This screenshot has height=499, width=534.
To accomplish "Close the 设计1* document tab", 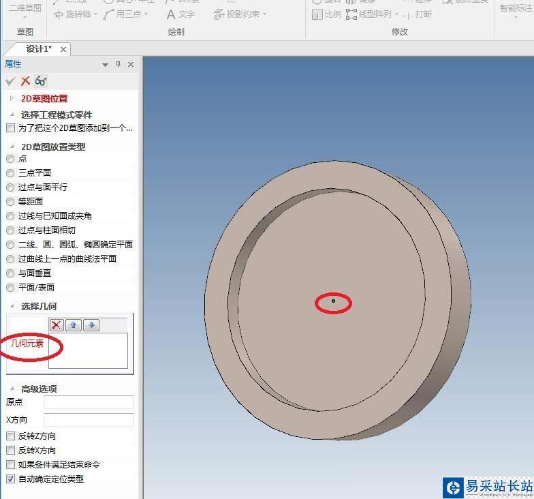I will tap(63, 49).
